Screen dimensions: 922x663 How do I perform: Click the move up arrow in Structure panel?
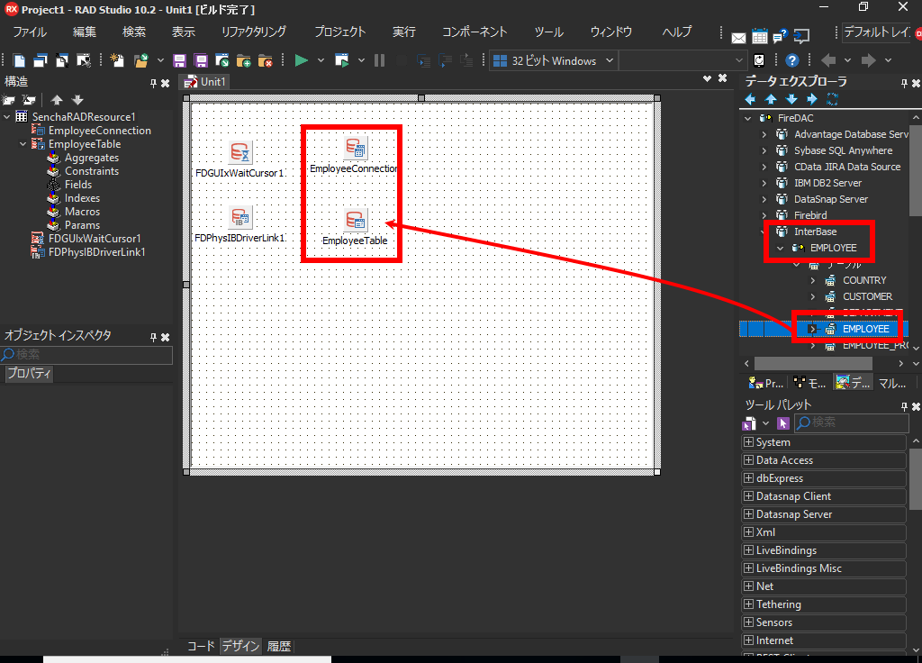pos(57,100)
